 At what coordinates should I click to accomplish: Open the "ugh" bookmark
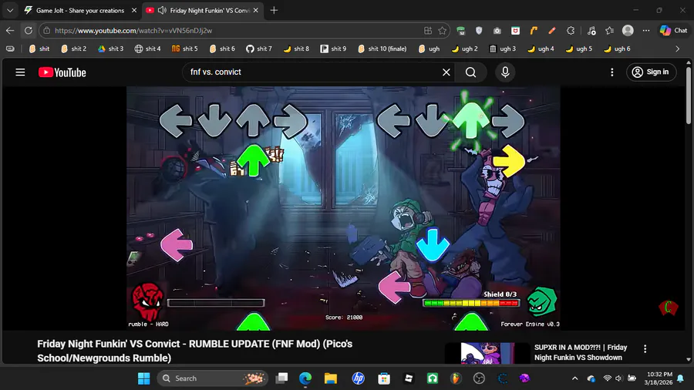coord(429,49)
